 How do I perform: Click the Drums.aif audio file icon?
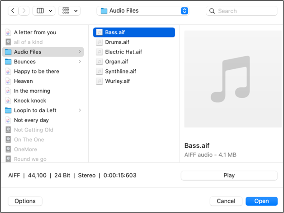point(99,42)
